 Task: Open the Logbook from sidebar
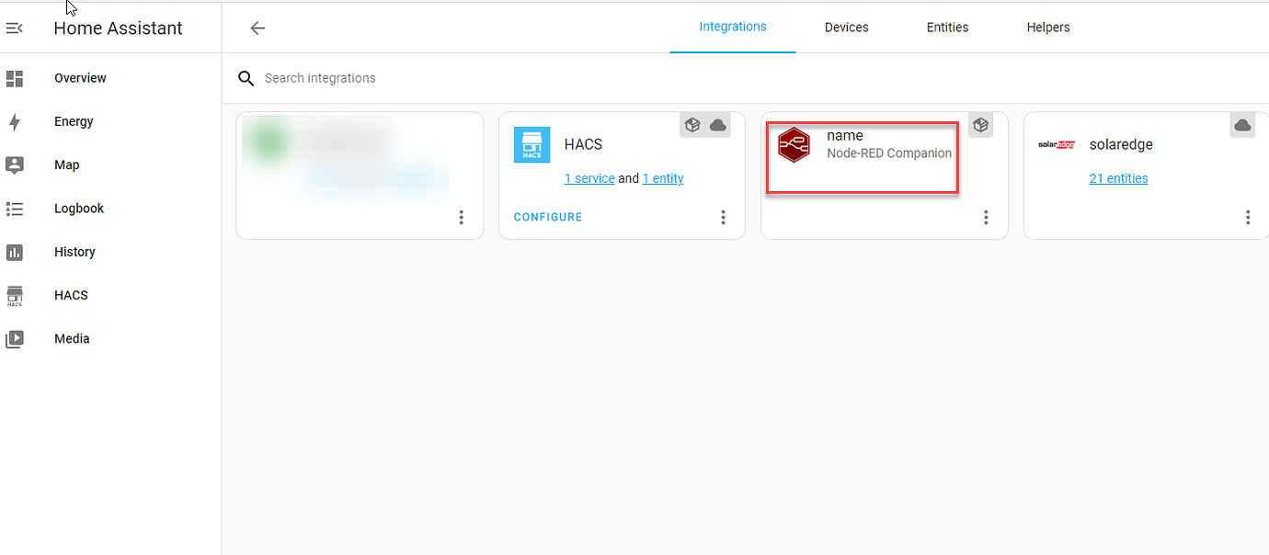pos(78,208)
